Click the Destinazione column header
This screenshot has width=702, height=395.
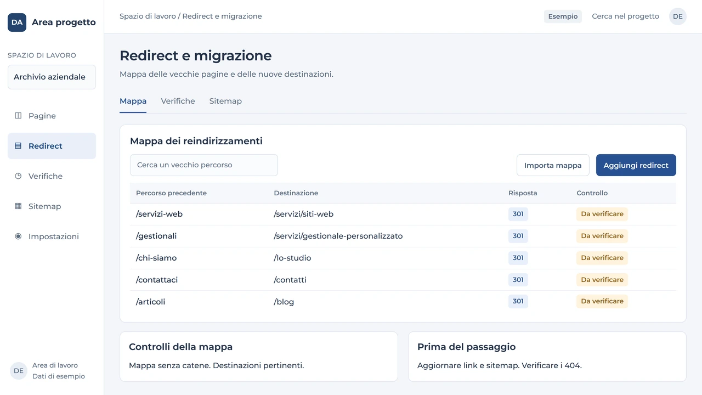pyautogui.click(x=296, y=193)
